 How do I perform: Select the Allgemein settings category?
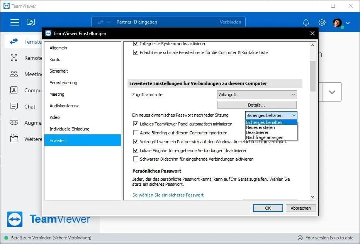(x=83, y=48)
